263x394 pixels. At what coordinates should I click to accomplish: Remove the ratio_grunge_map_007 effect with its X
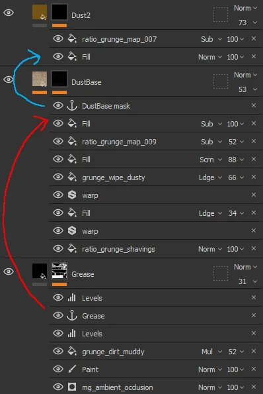click(x=254, y=38)
